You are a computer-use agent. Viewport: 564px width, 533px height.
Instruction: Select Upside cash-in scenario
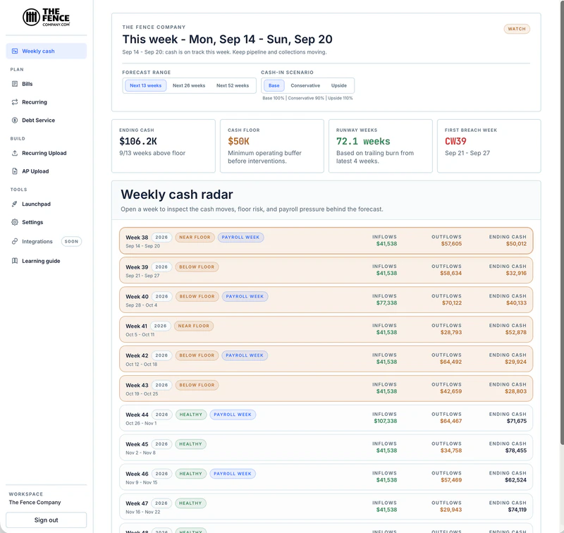(x=339, y=85)
